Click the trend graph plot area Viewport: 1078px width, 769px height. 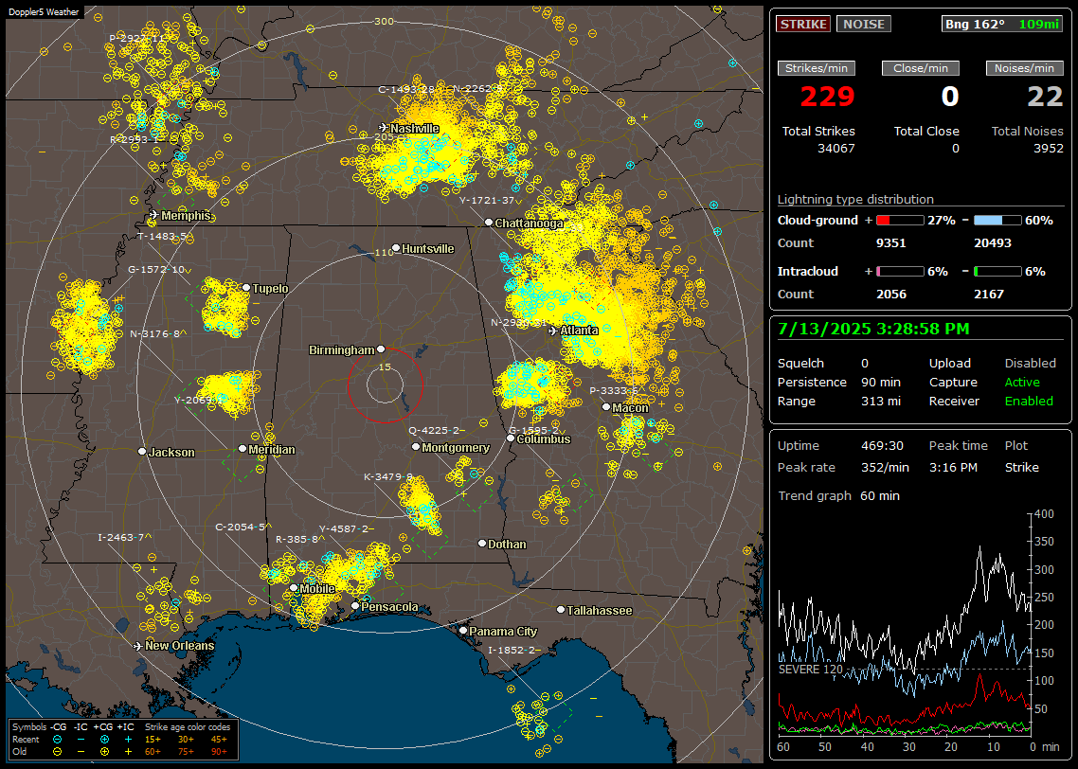[x=904, y=624]
